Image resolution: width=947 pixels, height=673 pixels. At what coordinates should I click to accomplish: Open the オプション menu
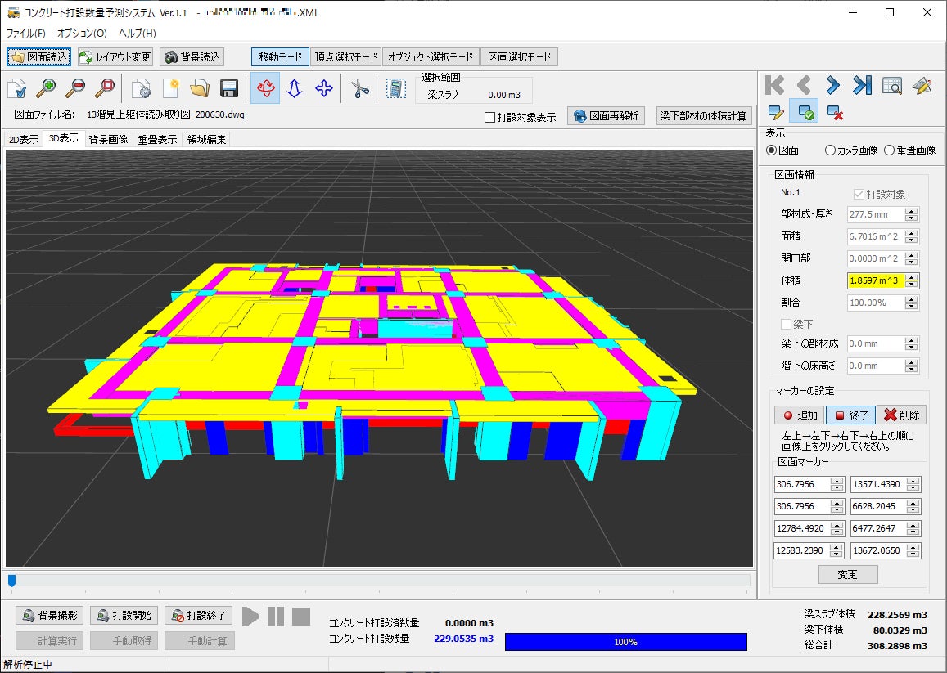(x=82, y=34)
